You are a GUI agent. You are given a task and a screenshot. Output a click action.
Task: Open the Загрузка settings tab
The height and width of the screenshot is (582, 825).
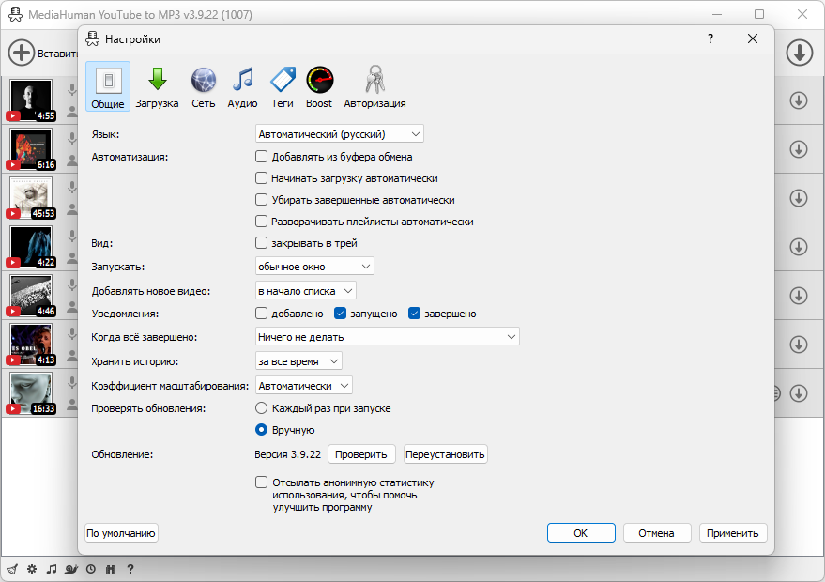tap(157, 87)
